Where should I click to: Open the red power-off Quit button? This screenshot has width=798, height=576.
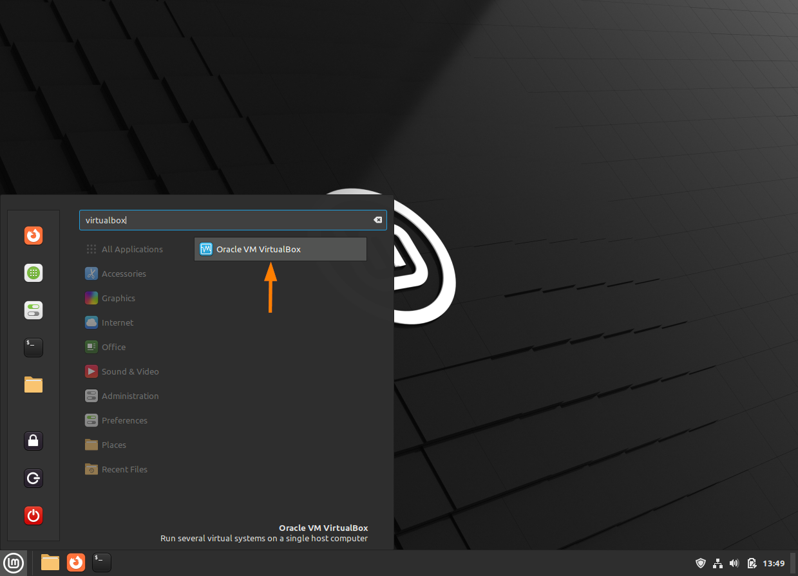click(33, 516)
